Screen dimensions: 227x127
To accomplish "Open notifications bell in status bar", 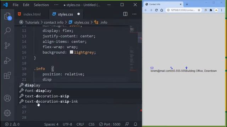I will coord(135,124).
